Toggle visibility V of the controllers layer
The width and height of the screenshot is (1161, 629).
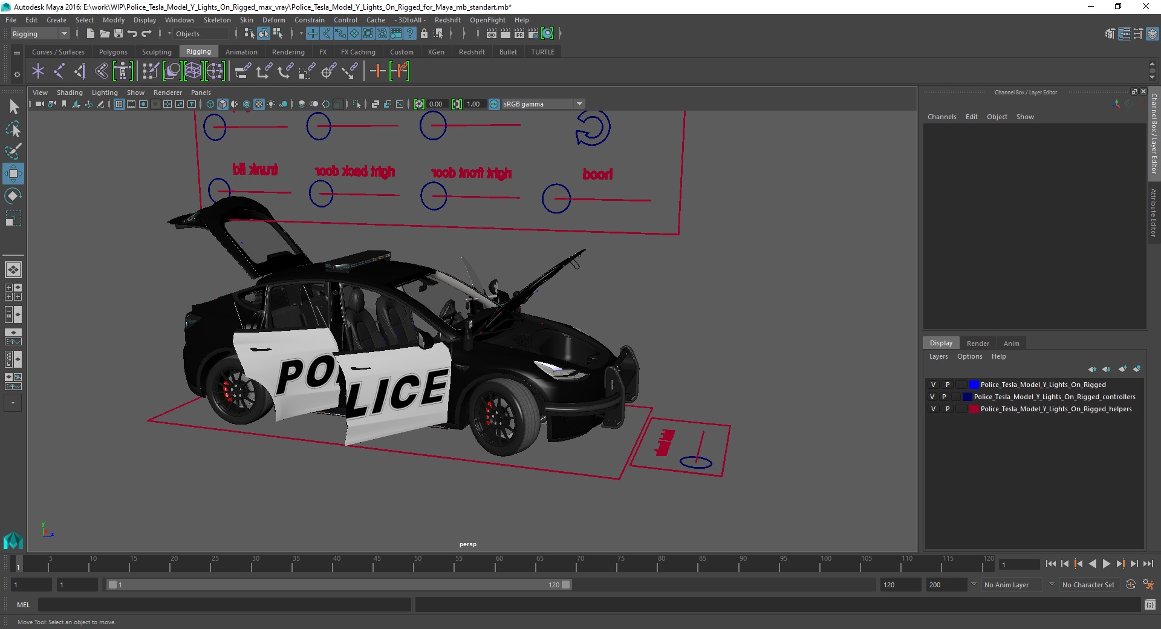pos(932,397)
